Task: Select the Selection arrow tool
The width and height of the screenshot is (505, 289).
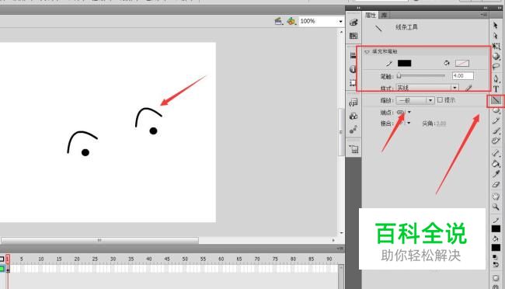Action: [496, 25]
